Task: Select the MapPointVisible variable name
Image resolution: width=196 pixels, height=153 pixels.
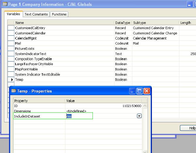Action: point(26,69)
